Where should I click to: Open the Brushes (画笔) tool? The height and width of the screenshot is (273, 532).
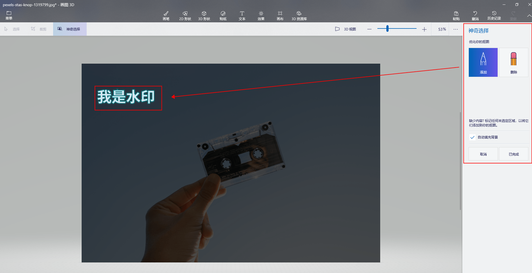click(x=166, y=16)
